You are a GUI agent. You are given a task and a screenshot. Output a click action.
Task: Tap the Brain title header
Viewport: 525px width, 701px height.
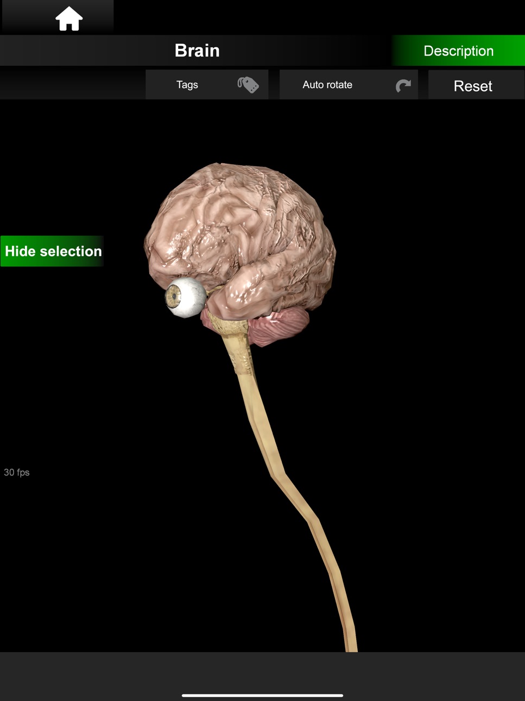197,51
